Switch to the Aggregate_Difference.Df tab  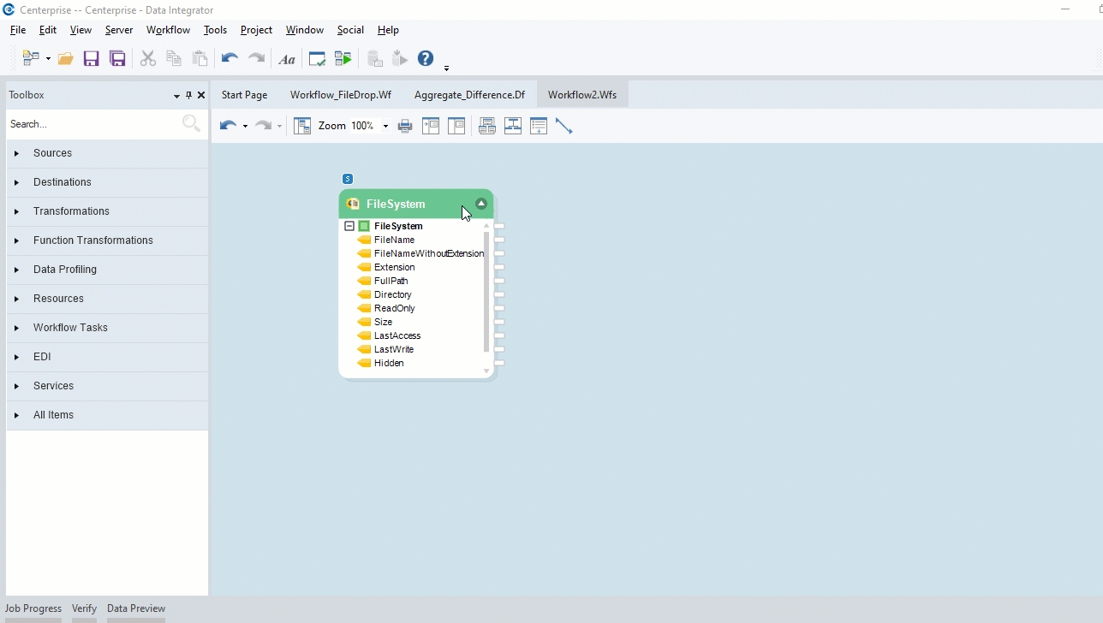tap(469, 95)
